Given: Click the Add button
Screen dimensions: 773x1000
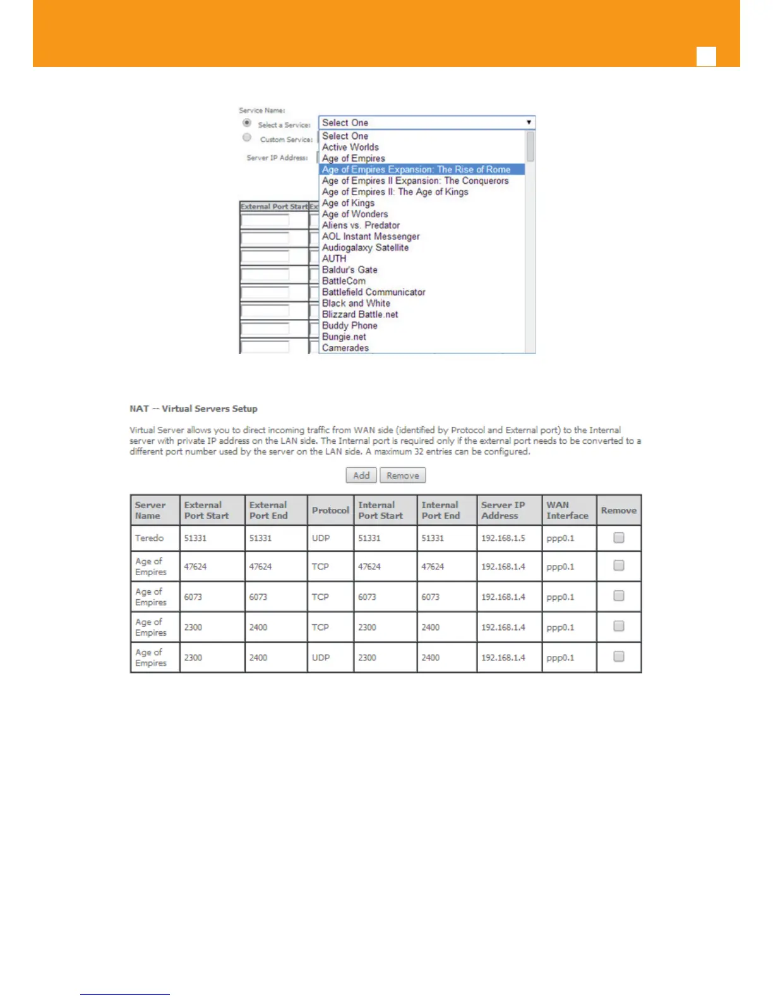Looking at the screenshot, I should coord(361,475).
